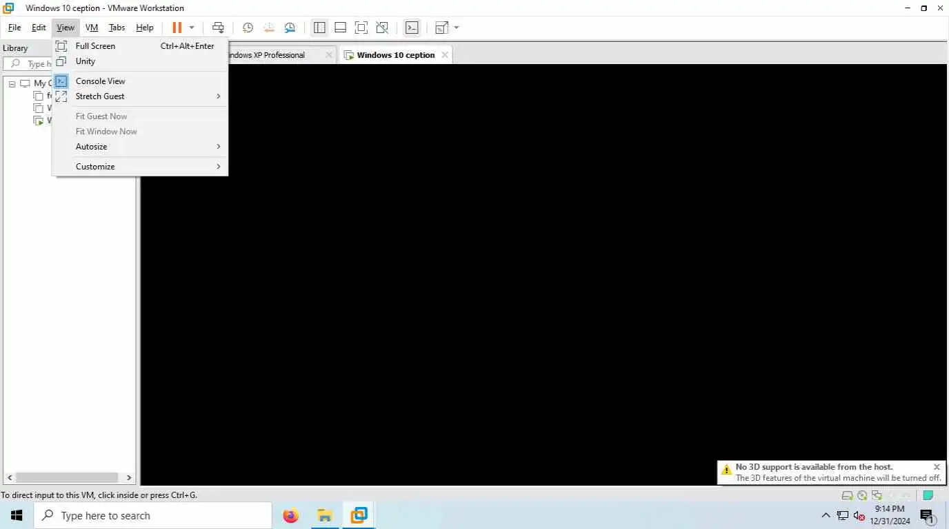Image resolution: width=949 pixels, height=529 pixels.
Task: Click the Library panel header label
Action: click(15, 48)
